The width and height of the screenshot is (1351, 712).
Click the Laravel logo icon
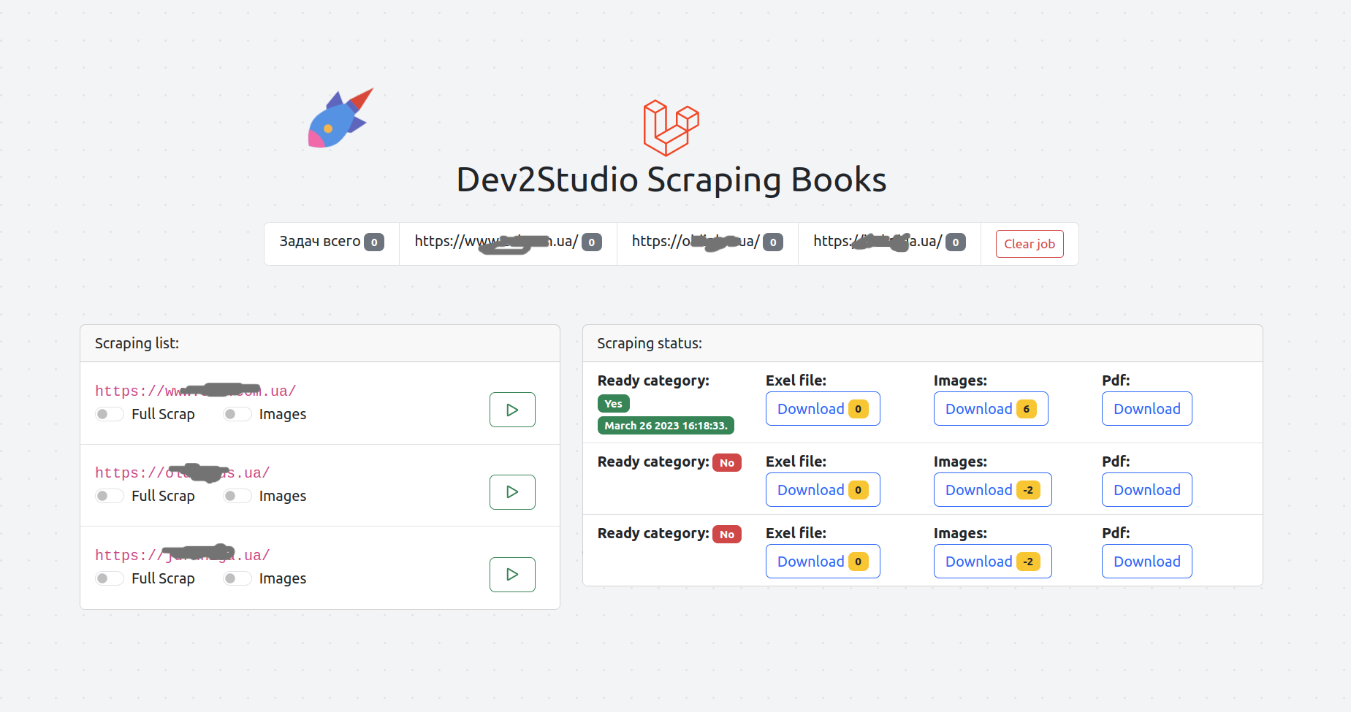671,128
